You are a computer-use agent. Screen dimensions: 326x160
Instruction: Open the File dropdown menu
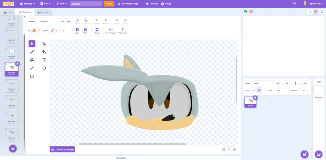(45, 4)
